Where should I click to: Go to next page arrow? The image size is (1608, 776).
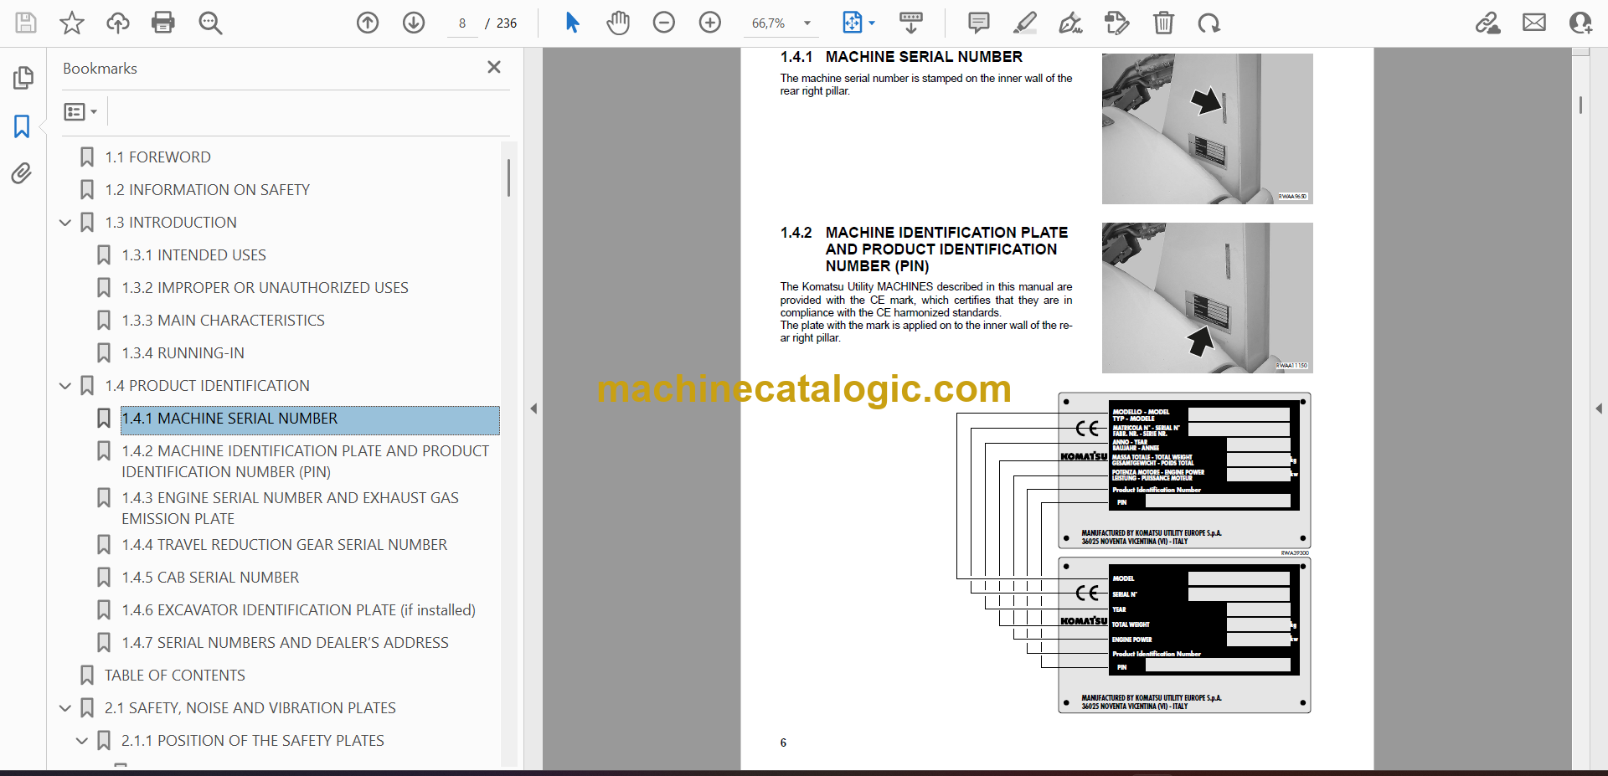[x=414, y=23]
